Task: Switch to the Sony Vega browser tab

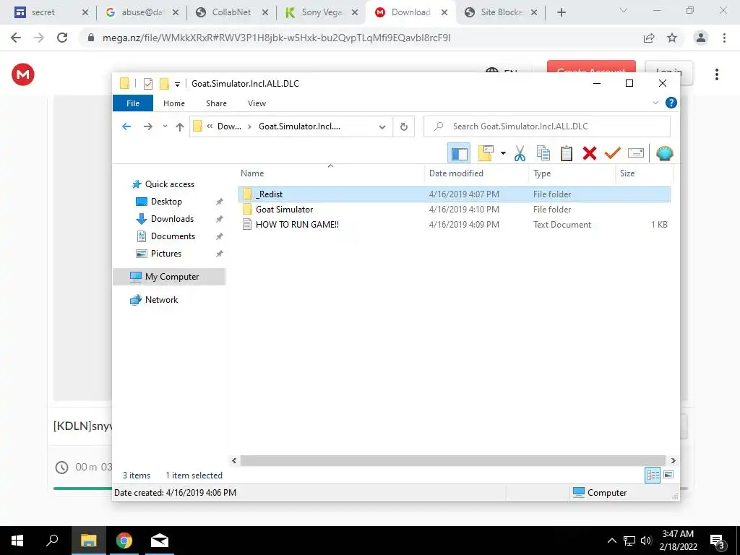Action: (x=322, y=12)
